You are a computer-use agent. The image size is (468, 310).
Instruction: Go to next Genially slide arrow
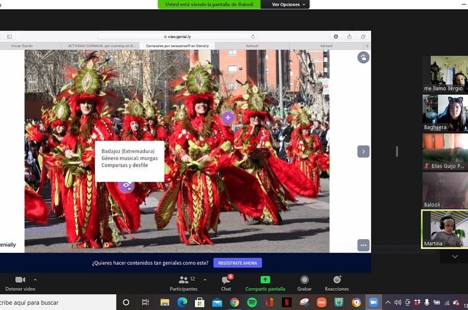363,151
